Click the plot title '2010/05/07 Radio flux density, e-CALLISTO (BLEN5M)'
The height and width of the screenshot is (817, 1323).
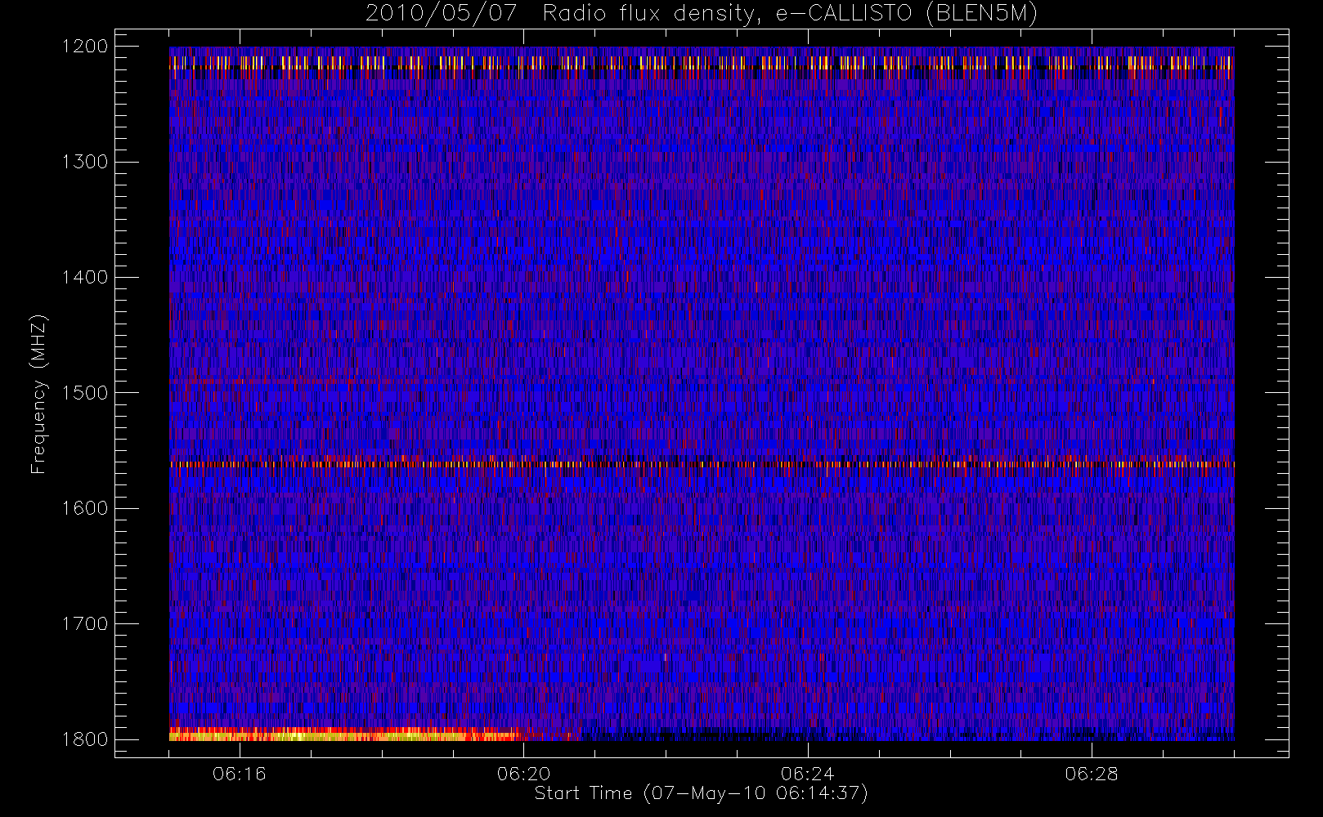702,14
